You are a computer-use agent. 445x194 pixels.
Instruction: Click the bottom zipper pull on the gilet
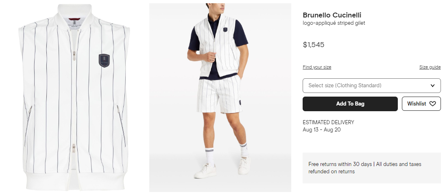click(74, 147)
